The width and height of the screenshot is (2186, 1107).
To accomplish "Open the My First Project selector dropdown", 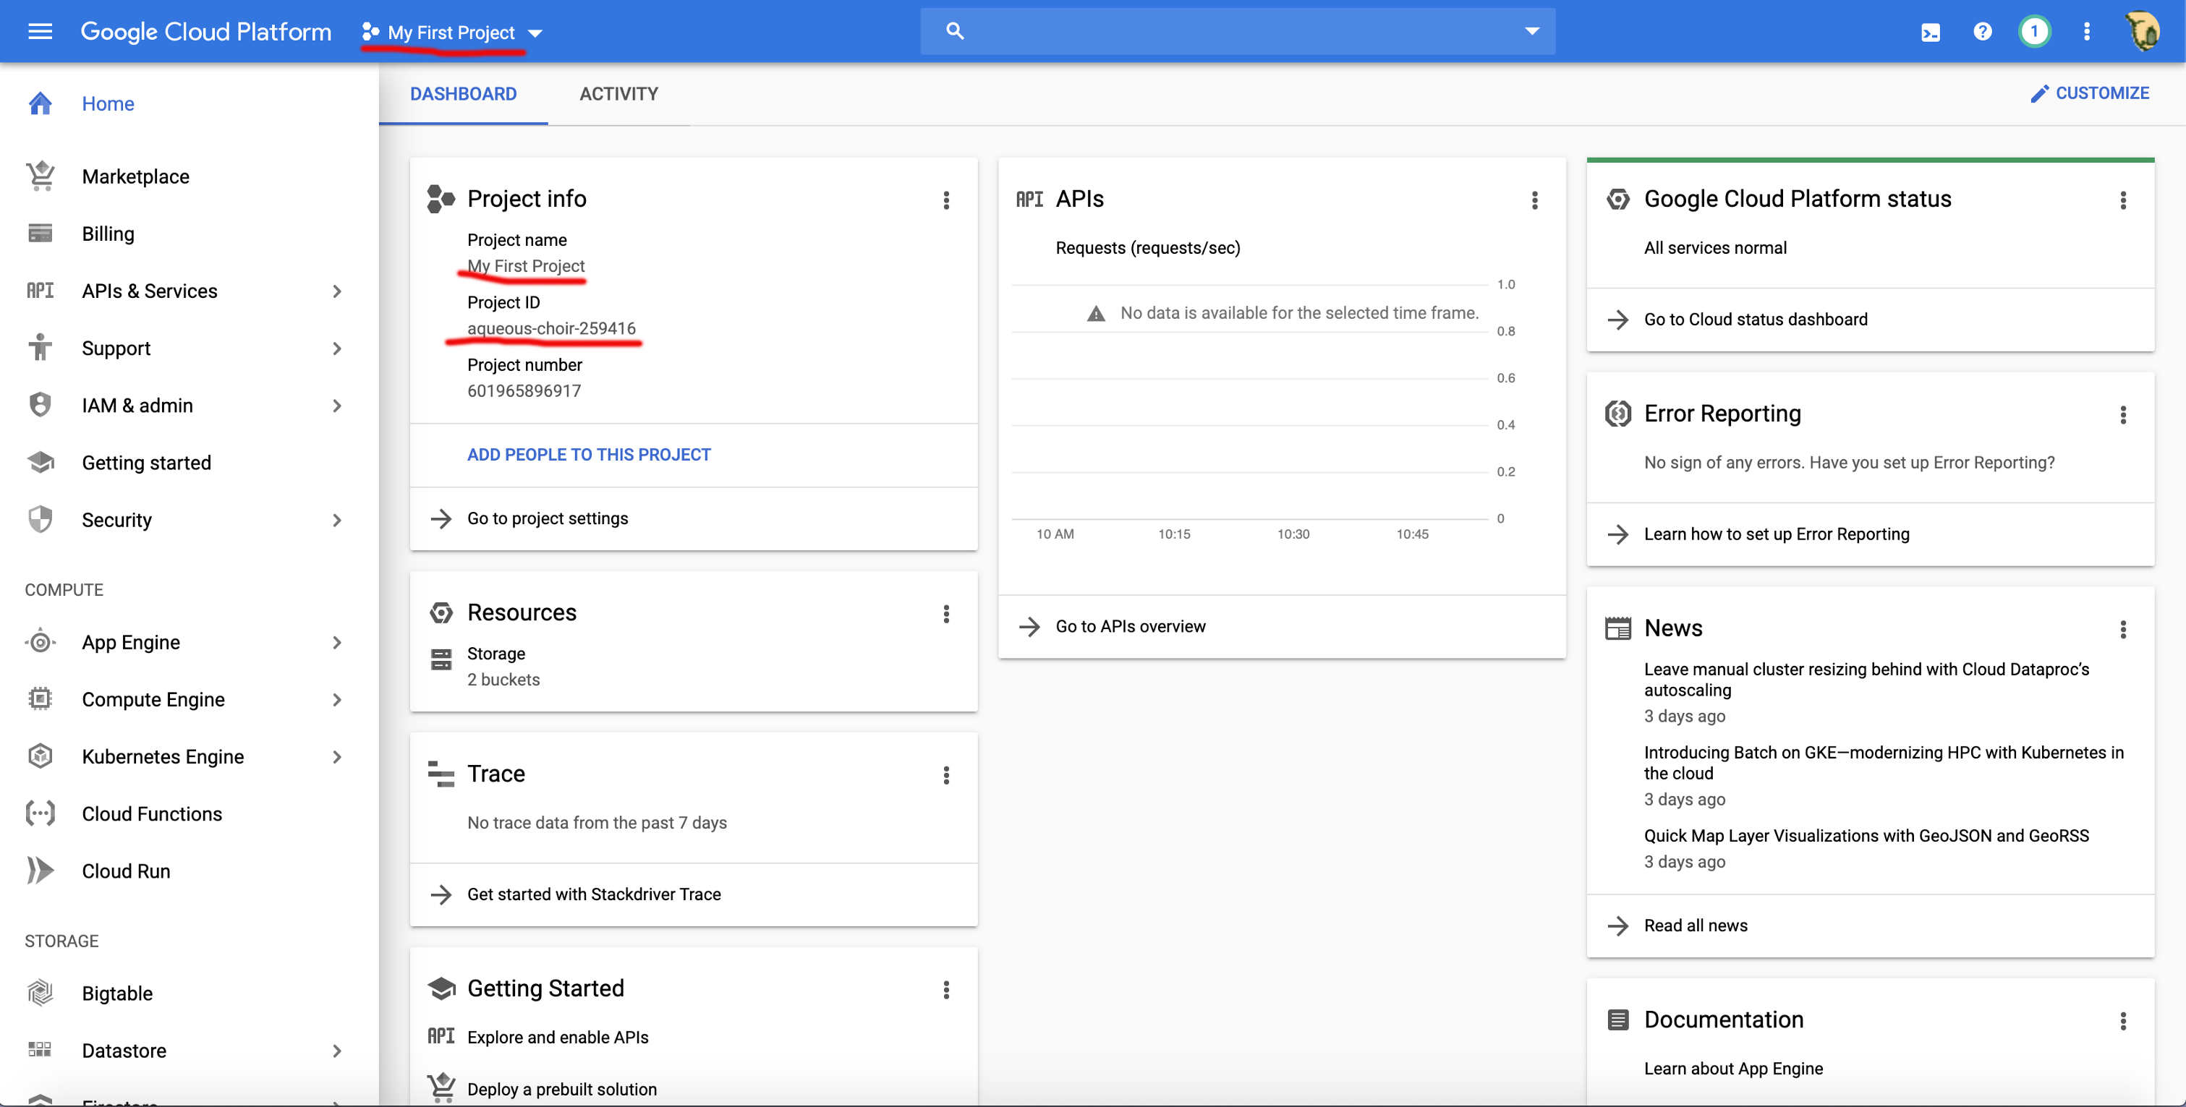I will (x=452, y=33).
